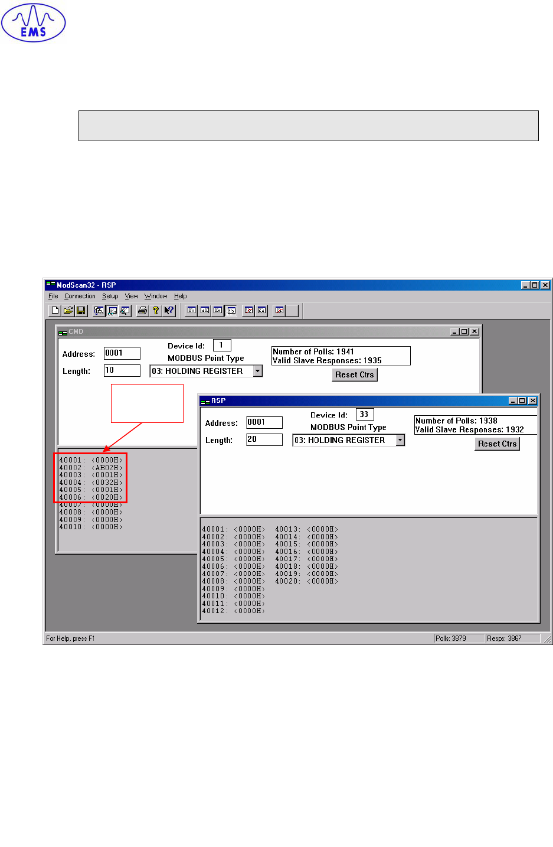Image resolution: width=553 pixels, height=847 pixels.
Task: Click Device Id field showing 33
Action: tap(365, 414)
